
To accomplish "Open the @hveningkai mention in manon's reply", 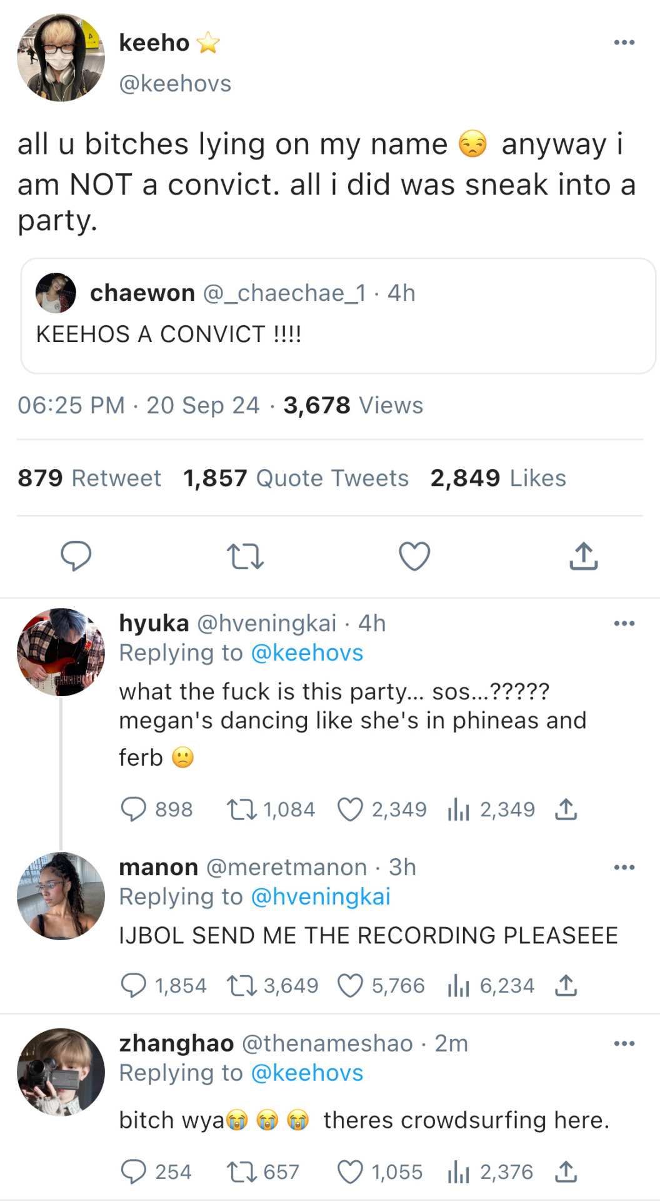I will tap(320, 896).
